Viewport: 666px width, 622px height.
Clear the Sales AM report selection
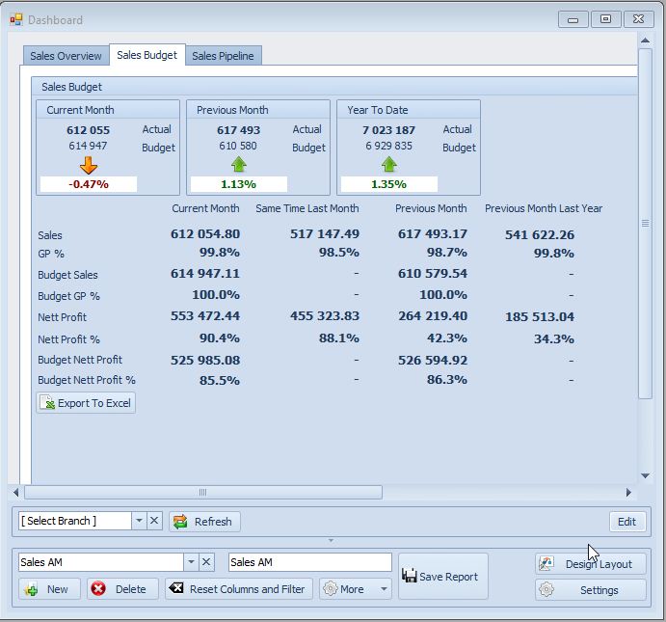(206, 562)
